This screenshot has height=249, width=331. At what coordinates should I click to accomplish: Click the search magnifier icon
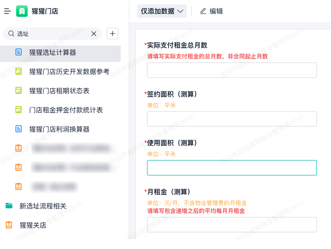point(11,34)
